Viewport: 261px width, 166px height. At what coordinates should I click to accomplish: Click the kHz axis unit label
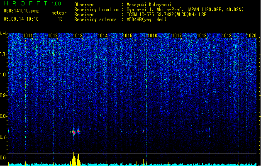pos(4,34)
